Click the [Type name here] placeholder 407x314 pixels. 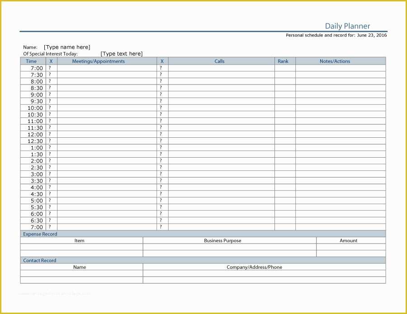coord(67,47)
